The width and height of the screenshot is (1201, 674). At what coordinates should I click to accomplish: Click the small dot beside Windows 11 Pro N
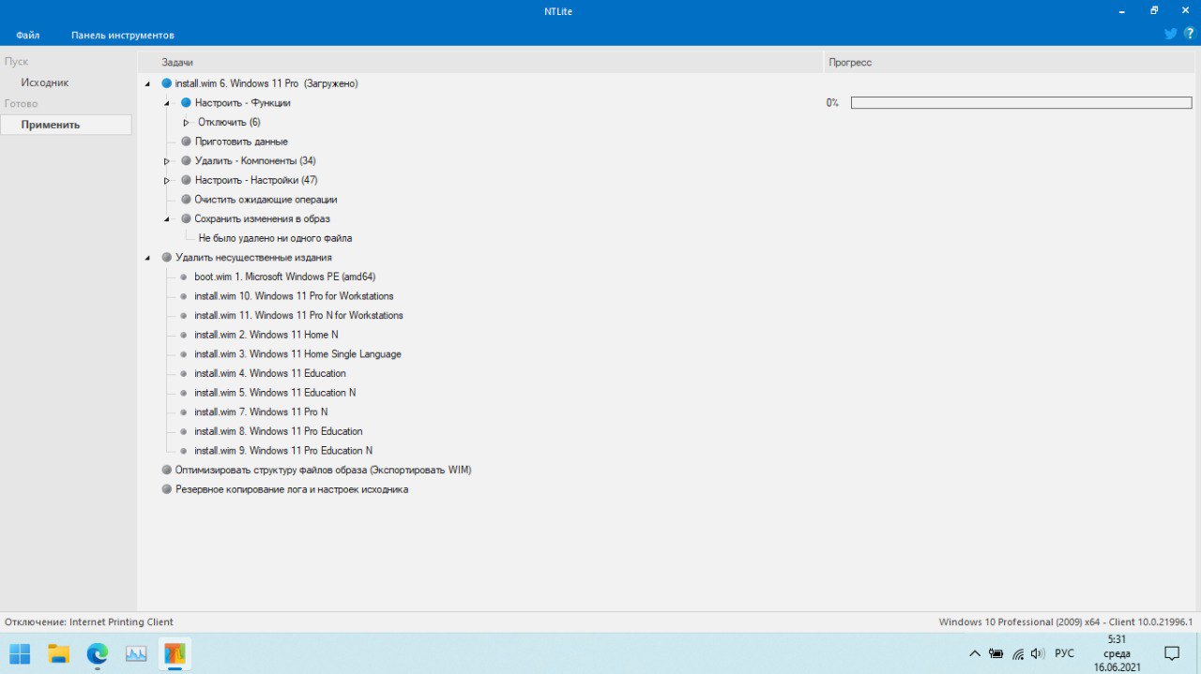[x=184, y=412]
